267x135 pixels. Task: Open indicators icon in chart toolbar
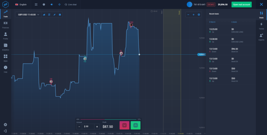pyautogui.click(x=49, y=15)
